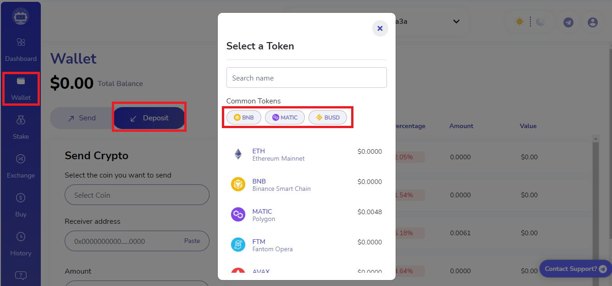Screen dimensions: 612x286
Task: Click the Paste button in receiver address
Action: 192,241
